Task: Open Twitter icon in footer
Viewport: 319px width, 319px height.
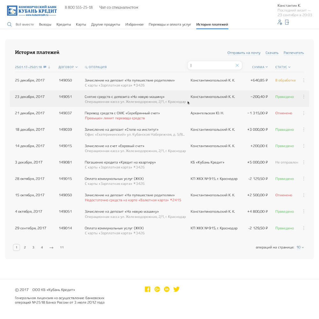Action: [176, 289]
